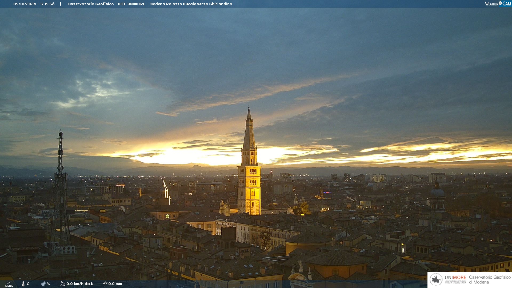512x288 pixels.
Task: Click the rain umbrella precipitation icon
Action: coord(105,284)
